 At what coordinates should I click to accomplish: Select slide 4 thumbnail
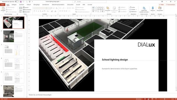[x=14, y=64]
